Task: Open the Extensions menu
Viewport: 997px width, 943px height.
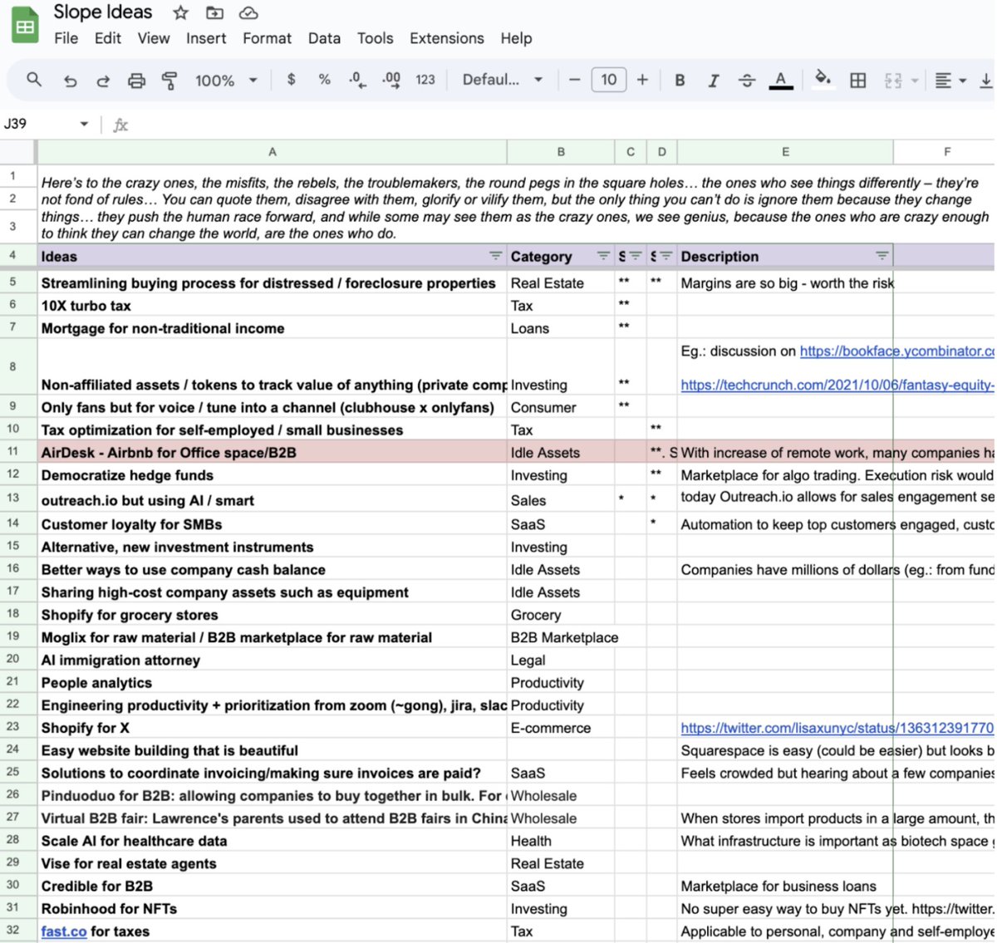Action: [446, 38]
